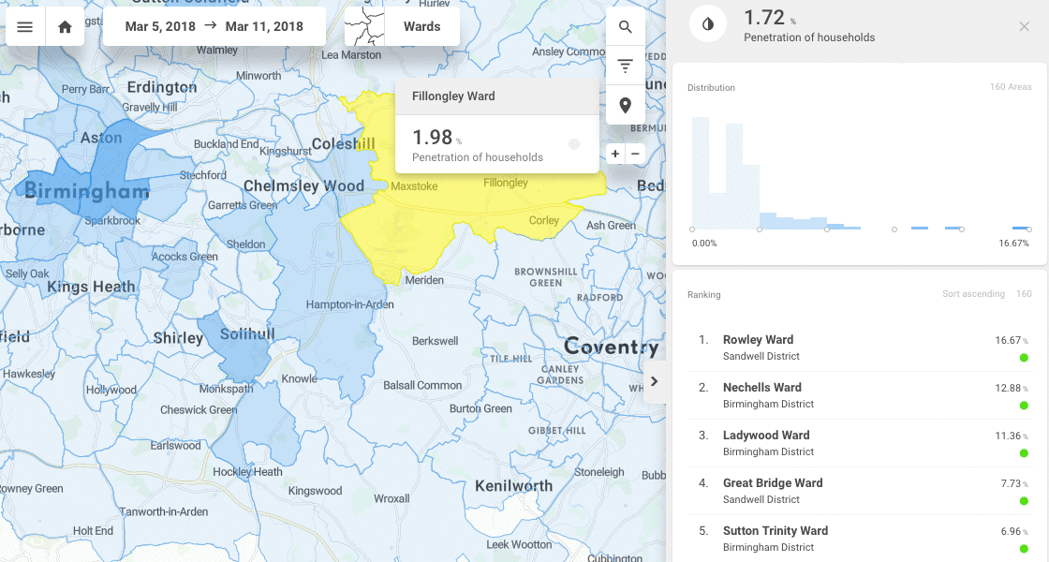Image resolution: width=1049 pixels, height=562 pixels.
Task: Select the Sort ascending option in Ranking
Action: coord(974,293)
